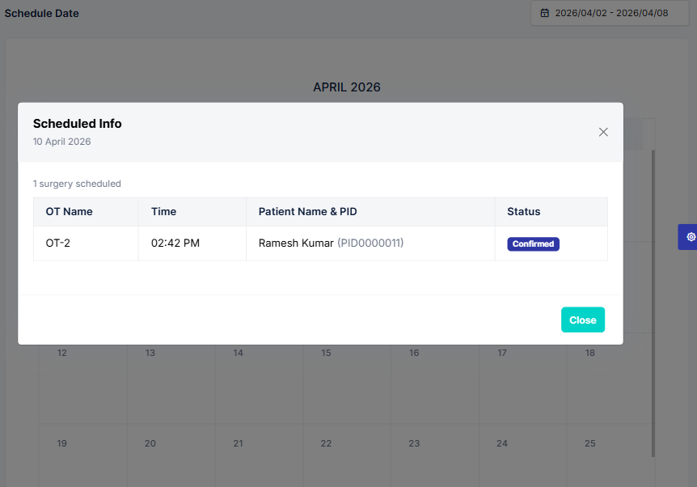Click the Status column header

click(523, 211)
